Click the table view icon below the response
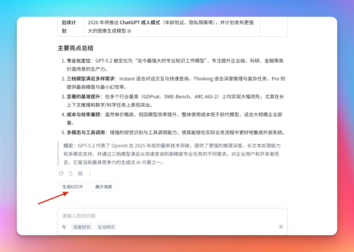The image size is (354, 252). [x=80, y=173]
